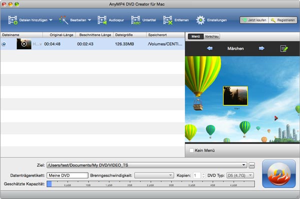Click the Speicherort column header
300x199 pixels.
[x=165, y=35]
